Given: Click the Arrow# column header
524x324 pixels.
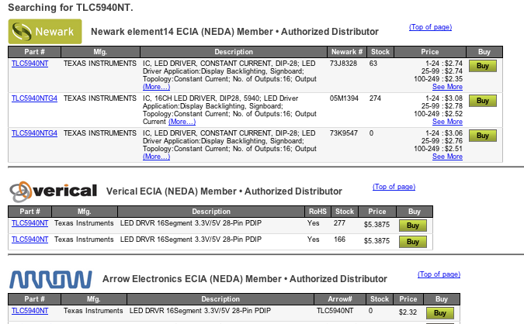Looking at the screenshot, I should [340, 299].
